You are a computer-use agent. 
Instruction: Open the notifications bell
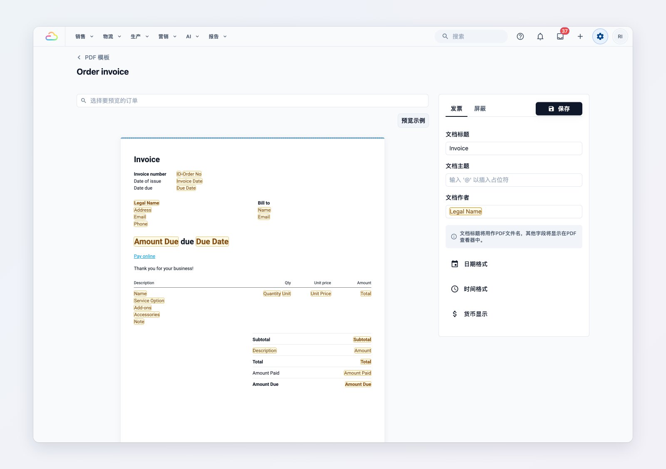pos(540,37)
